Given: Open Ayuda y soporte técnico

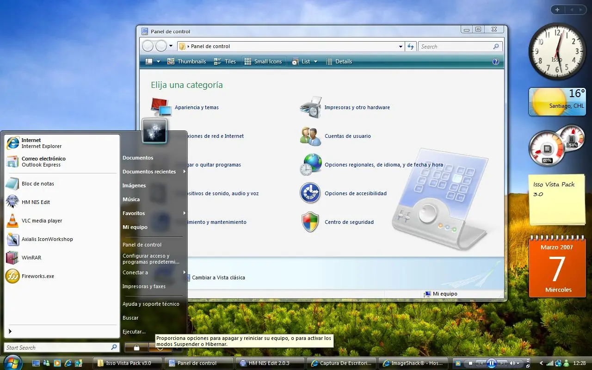Looking at the screenshot, I should click(151, 304).
